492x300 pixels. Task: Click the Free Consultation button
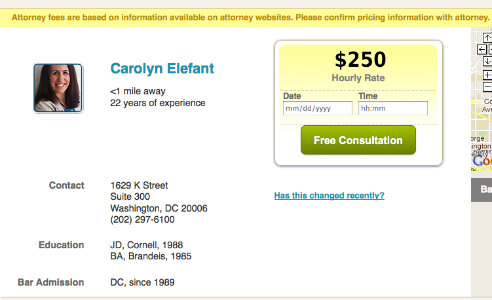pyautogui.click(x=358, y=140)
